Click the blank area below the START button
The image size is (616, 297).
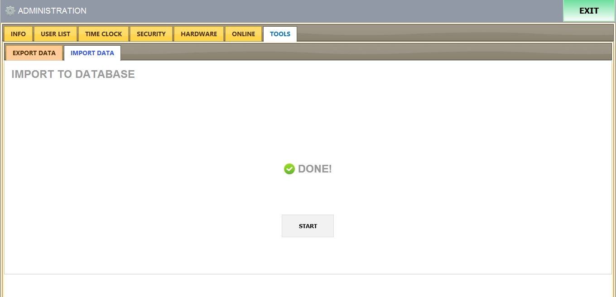308,256
